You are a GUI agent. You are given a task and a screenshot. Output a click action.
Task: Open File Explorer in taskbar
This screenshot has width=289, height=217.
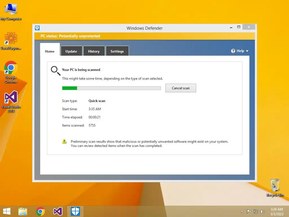(x=23, y=211)
